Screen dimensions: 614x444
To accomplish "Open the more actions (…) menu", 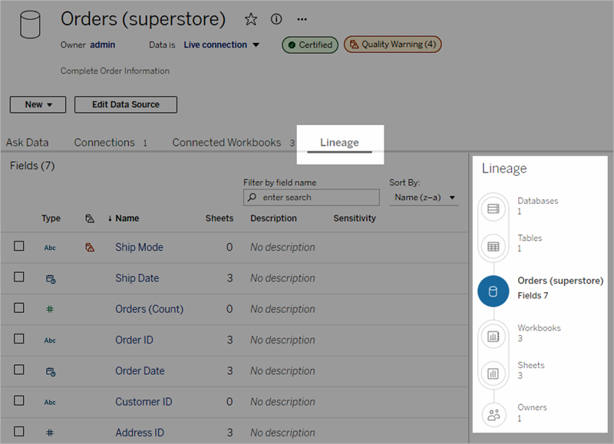I will [x=301, y=19].
